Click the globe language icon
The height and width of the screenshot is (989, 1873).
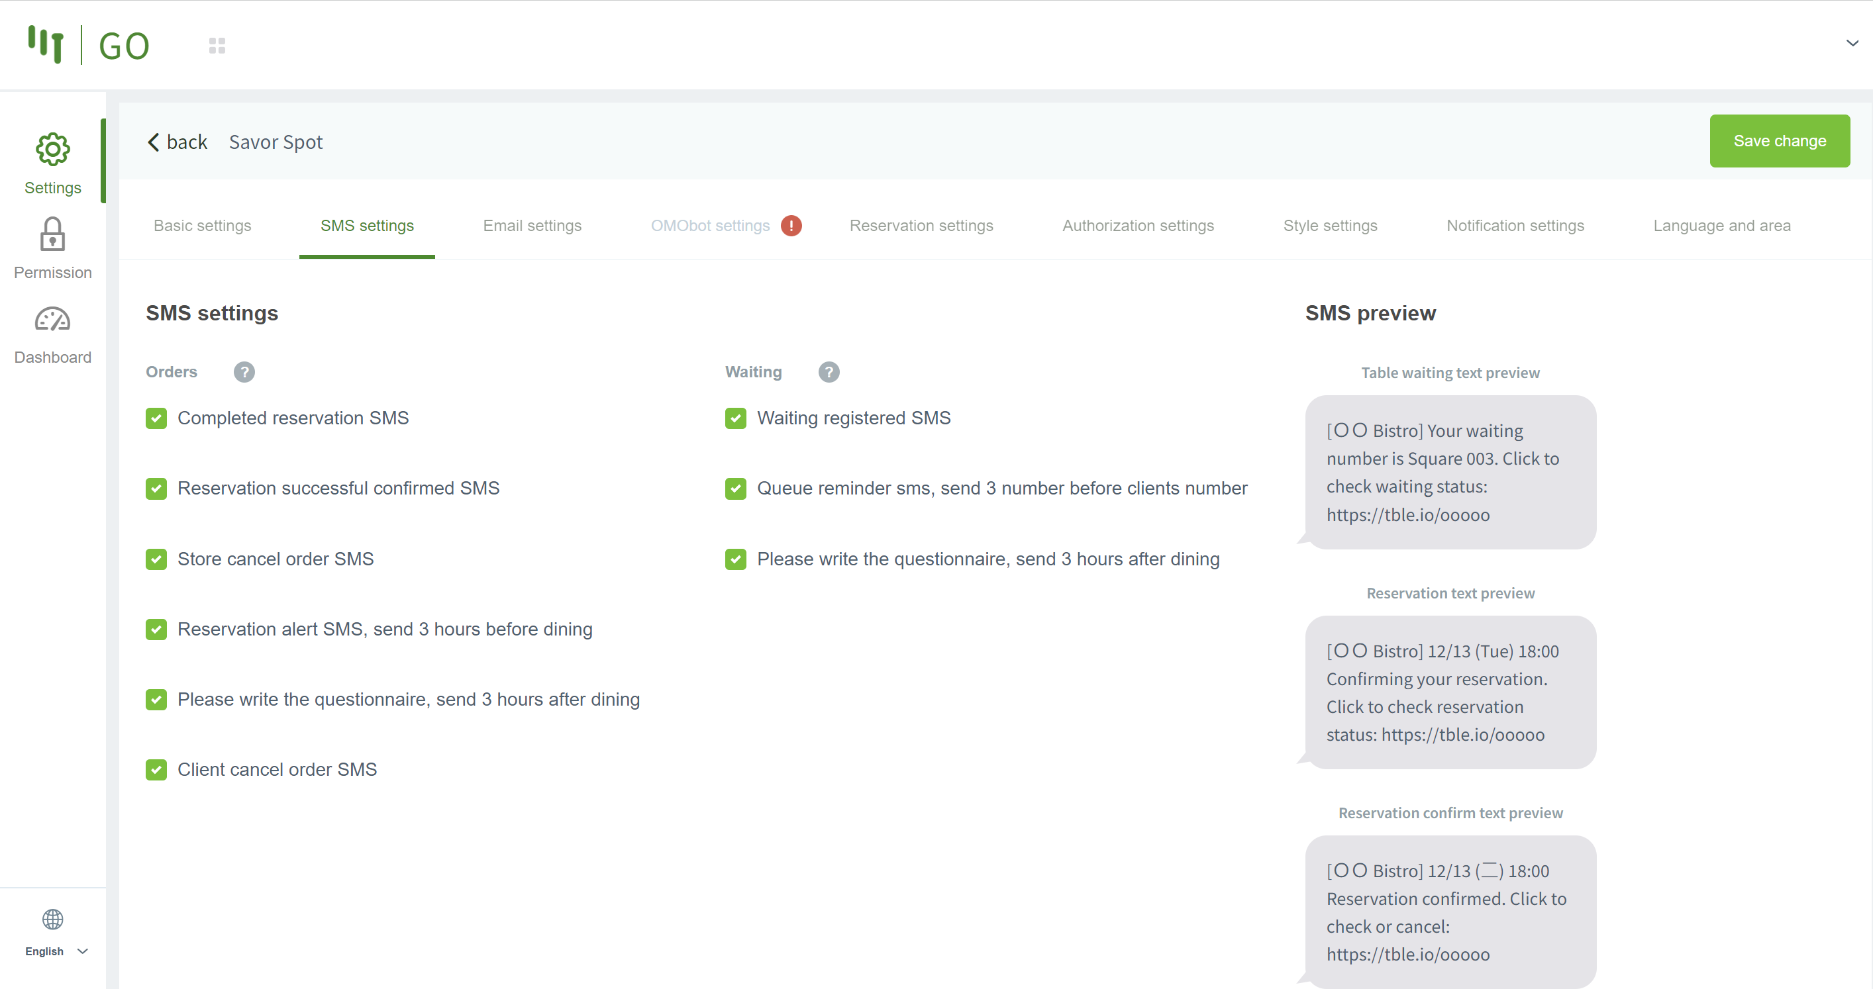pos(52,919)
